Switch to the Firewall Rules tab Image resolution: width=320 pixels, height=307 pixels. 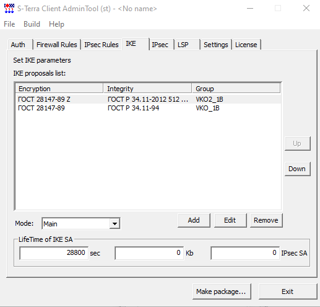click(57, 45)
